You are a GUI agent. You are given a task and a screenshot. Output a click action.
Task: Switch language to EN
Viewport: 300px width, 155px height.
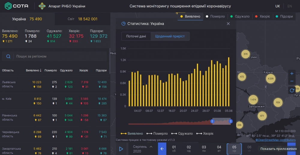pyautogui.click(x=289, y=6)
